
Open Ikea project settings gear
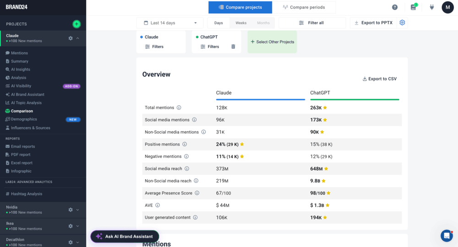click(x=71, y=226)
